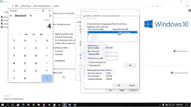Click the plus/minus sign toggle key

14,78
